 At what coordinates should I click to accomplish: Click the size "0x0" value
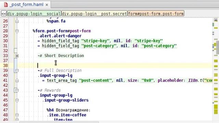[147, 81]
